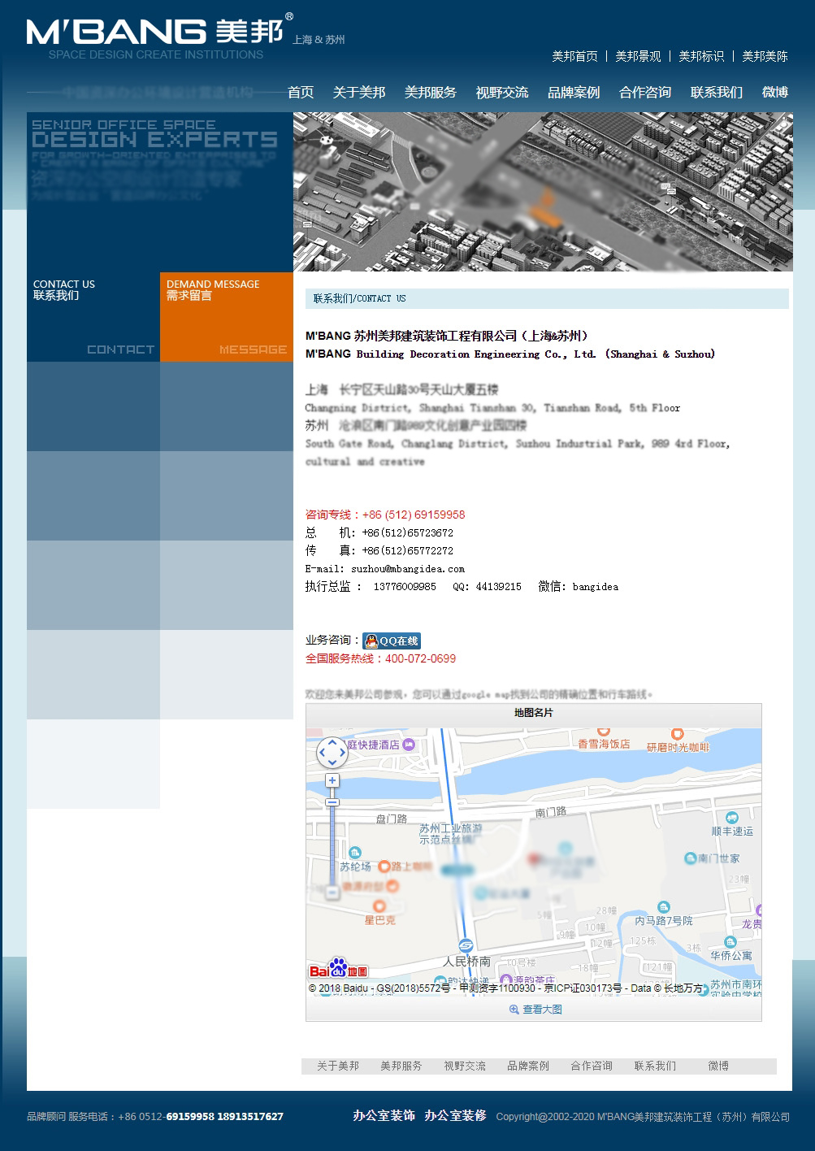Click the 盘门路 road label on map
Screen dimensions: 815x1151
392,819
